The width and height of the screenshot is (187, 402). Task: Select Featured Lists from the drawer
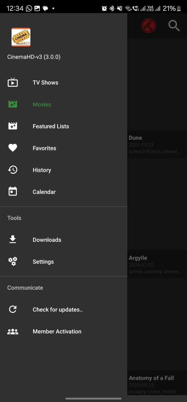(51, 126)
